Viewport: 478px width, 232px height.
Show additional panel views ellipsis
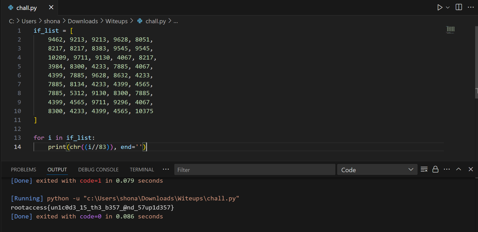click(166, 169)
